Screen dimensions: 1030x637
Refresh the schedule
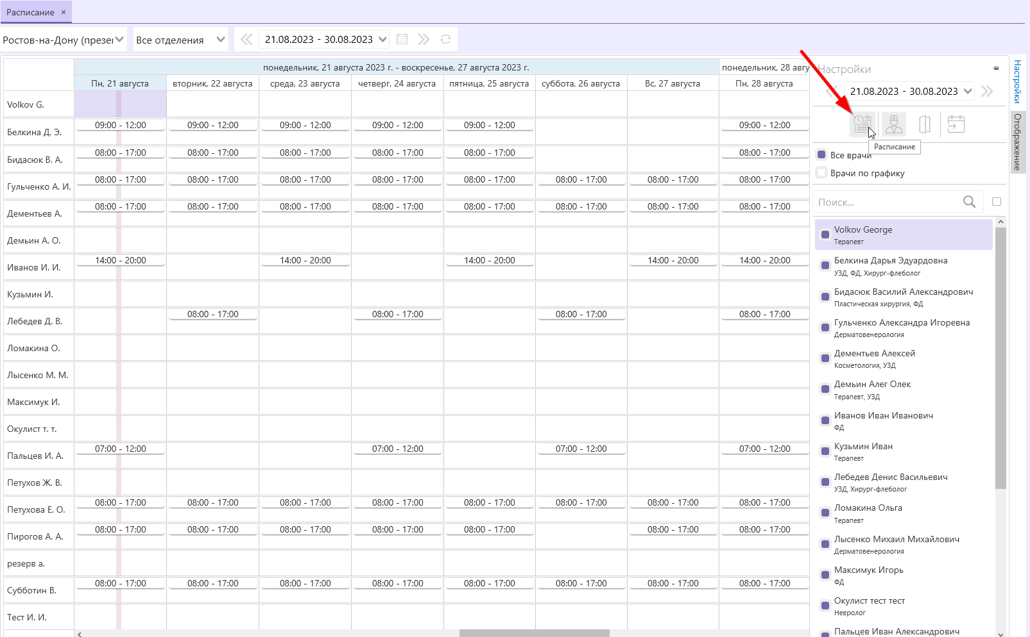tap(445, 39)
